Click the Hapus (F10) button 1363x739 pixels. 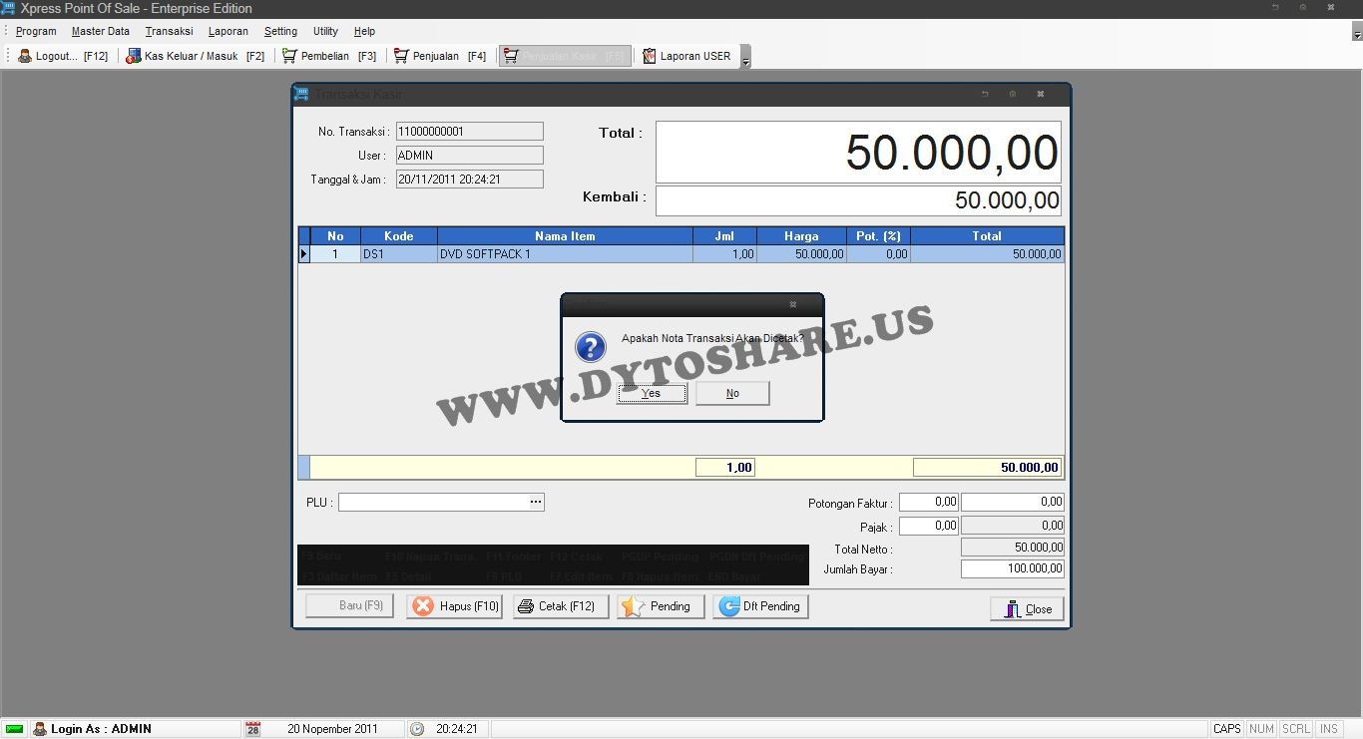pyautogui.click(x=454, y=606)
